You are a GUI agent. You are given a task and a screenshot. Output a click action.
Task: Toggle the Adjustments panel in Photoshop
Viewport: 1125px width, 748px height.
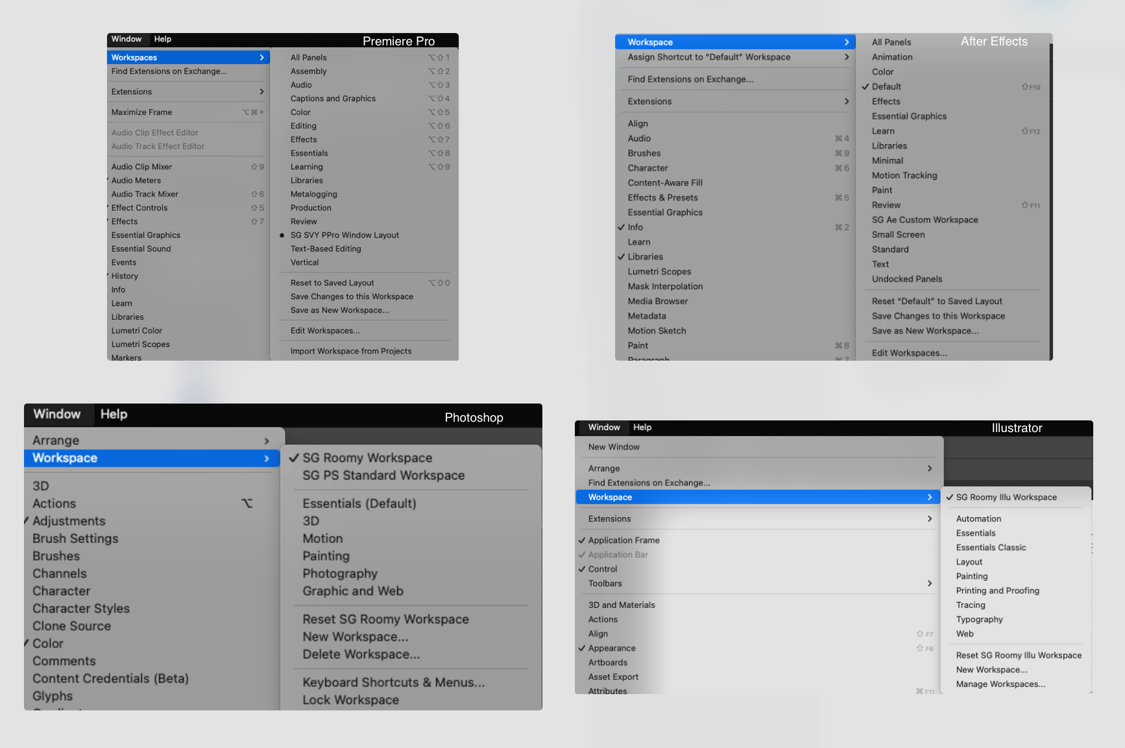pyautogui.click(x=69, y=521)
